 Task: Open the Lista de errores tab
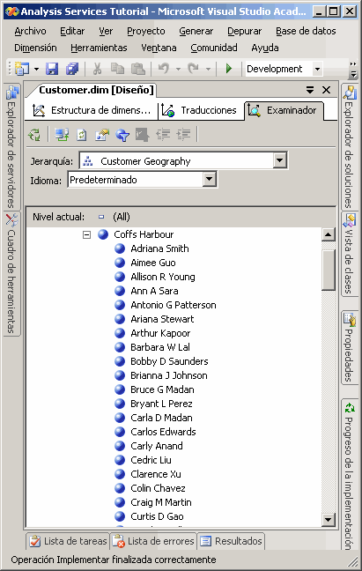click(x=153, y=541)
